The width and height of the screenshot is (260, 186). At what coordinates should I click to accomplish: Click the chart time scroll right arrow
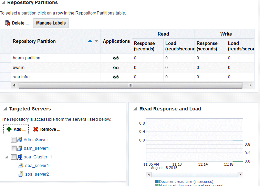tap(240, 175)
